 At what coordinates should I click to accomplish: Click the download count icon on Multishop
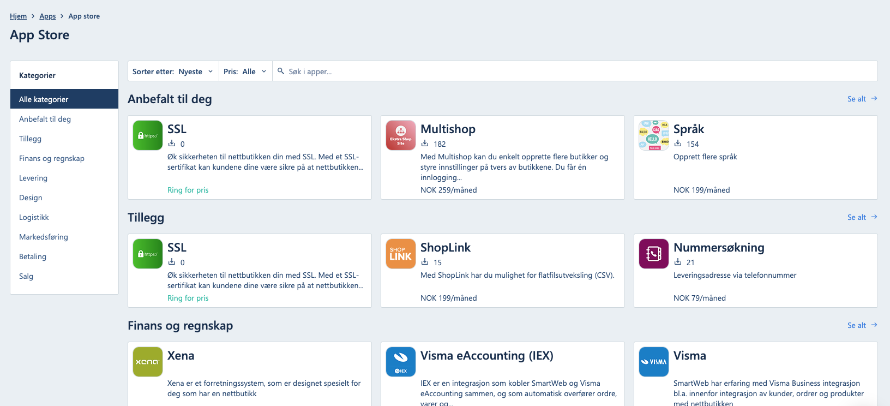pos(425,144)
